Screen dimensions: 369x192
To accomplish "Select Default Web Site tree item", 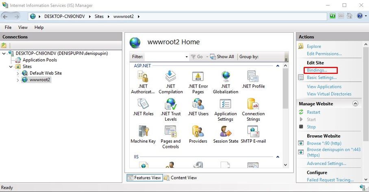I will tap(46, 73).
